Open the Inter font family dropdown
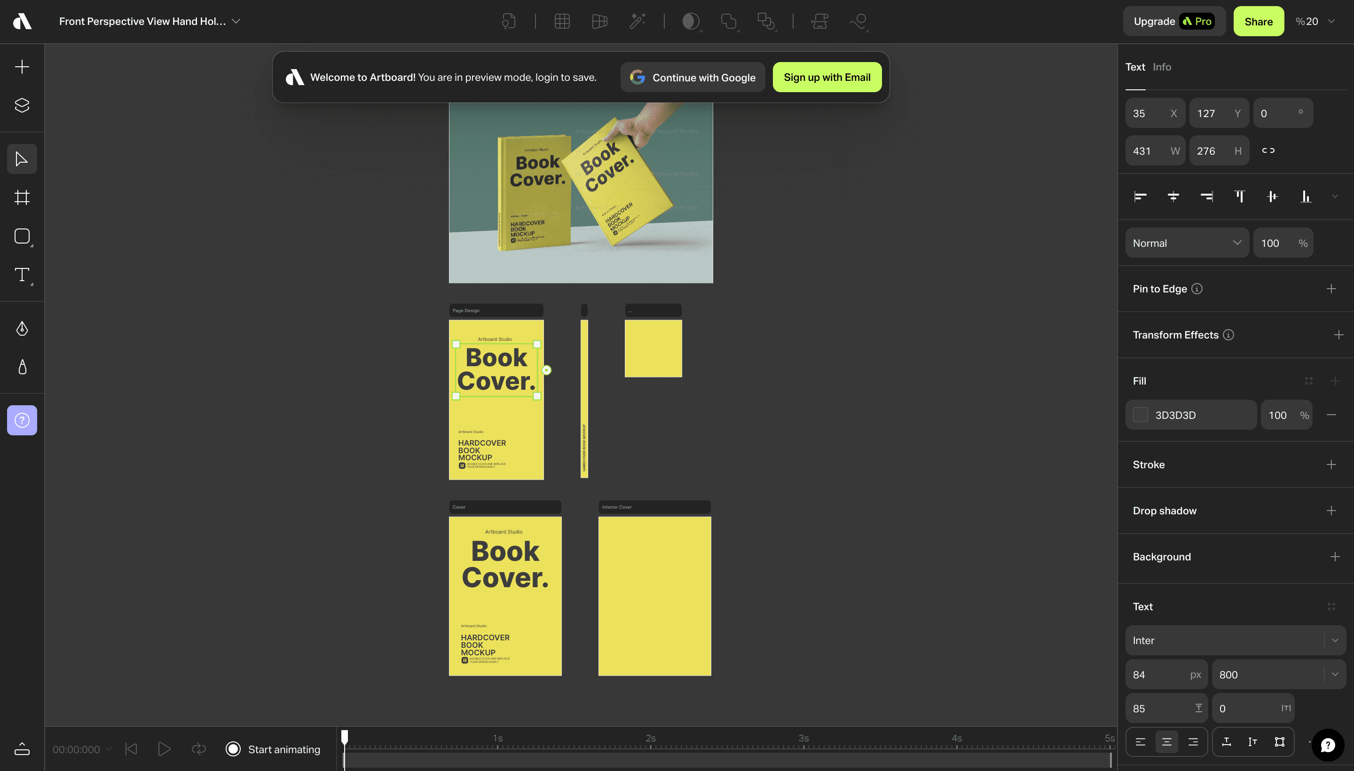 click(1234, 640)
